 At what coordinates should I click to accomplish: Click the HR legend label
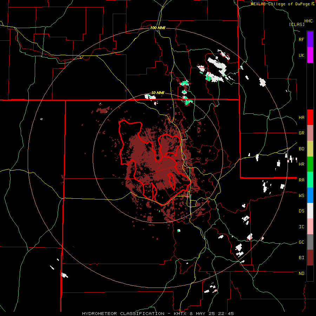pos(301,164)
